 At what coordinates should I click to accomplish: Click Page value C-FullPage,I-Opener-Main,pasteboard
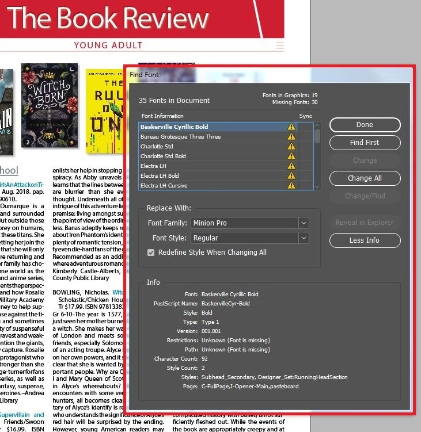pyautogui.click(x=250, y=386)
